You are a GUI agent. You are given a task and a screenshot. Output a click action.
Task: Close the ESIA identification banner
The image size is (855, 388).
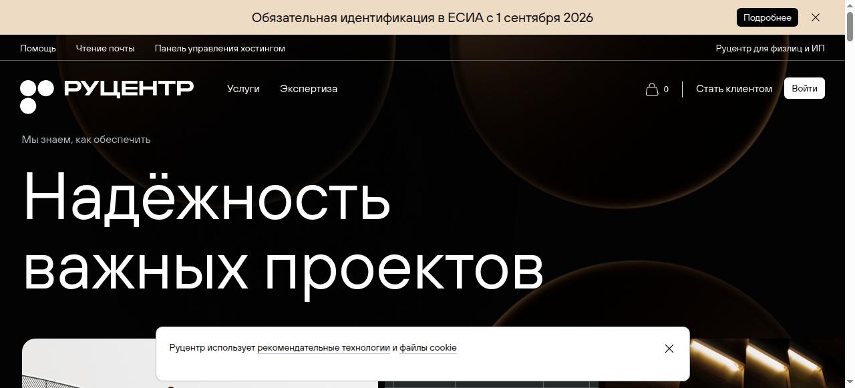(816, 17)
